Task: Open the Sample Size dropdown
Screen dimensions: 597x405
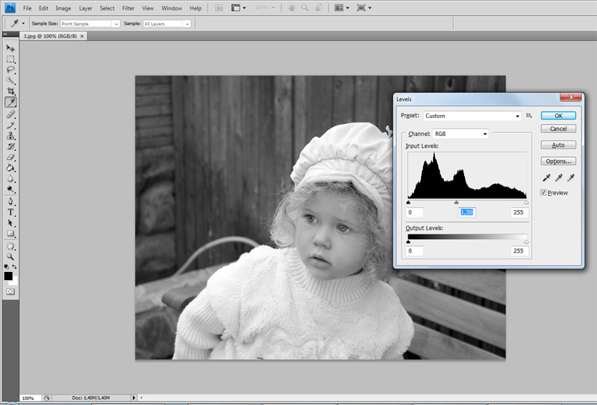Action: click(91, 24)
